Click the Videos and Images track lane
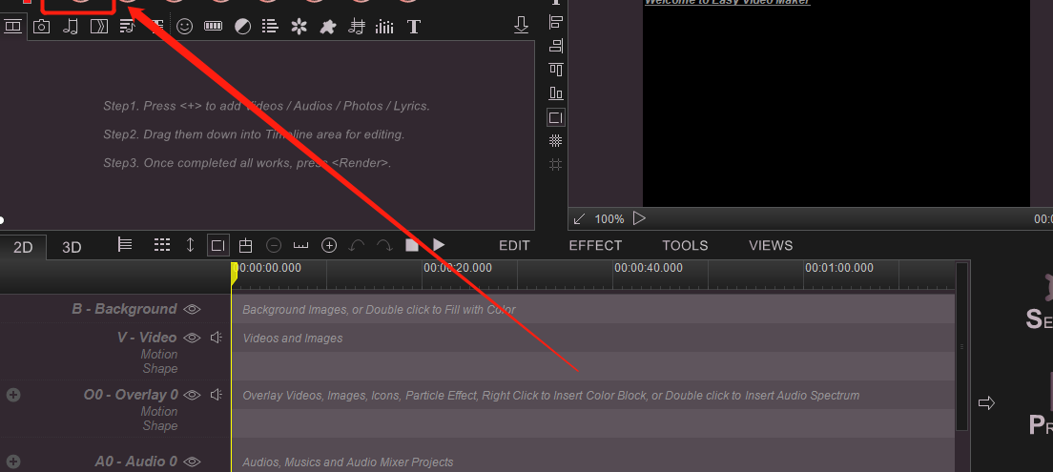Image resolution: width=1053 pixels, height=472 pixels. [593, 338]
